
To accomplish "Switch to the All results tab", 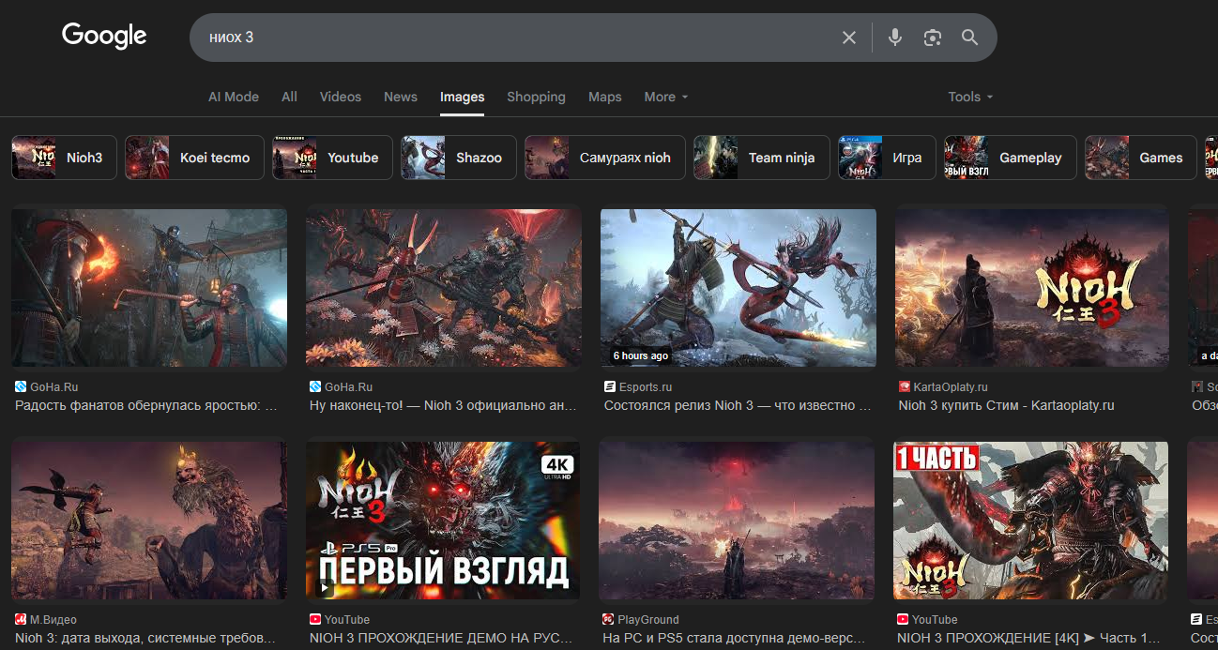I will [x=289, y=97].
